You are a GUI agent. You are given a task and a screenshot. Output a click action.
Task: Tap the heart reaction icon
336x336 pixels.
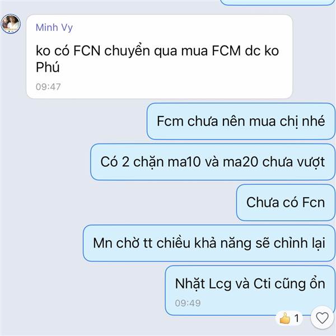pyautogui.click(x=322, y=318)
